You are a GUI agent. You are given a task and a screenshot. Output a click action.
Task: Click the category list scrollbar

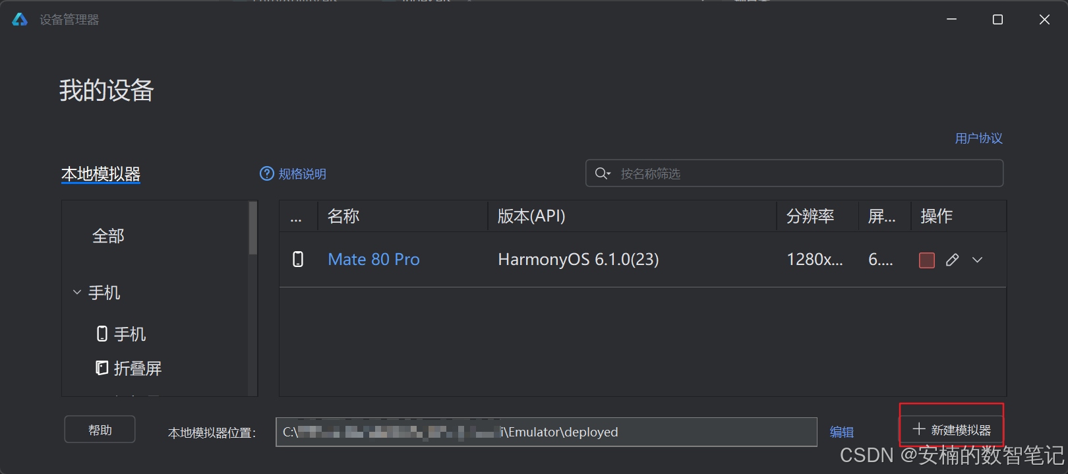pyautogui.click(x=252, y=228)
